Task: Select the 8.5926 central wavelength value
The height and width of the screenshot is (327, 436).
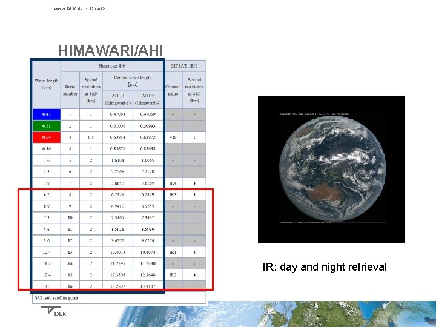Action: coord(117,230)
